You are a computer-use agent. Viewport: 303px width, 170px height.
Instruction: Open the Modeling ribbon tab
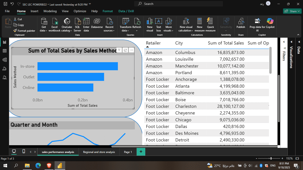(x=50, y=11)
